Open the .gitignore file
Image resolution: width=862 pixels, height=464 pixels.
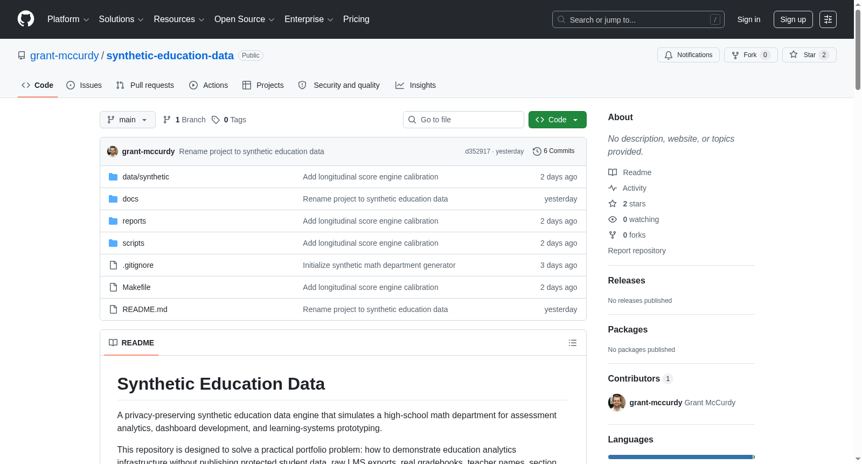tap(138, 265)
